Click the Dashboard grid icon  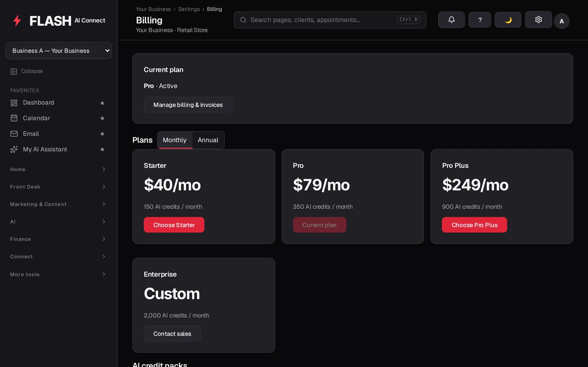[14, 103]
